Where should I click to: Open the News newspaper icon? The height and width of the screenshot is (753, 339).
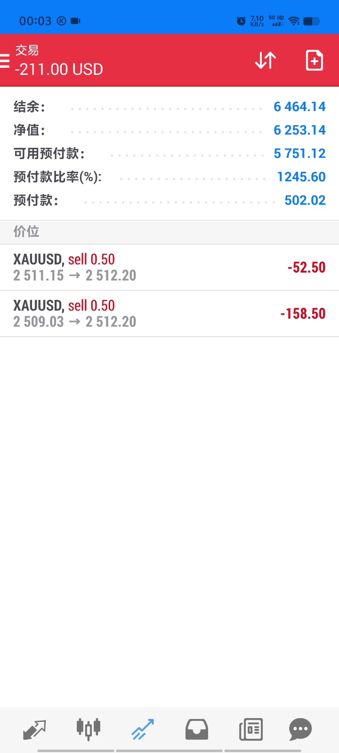(x=251, y=729)
